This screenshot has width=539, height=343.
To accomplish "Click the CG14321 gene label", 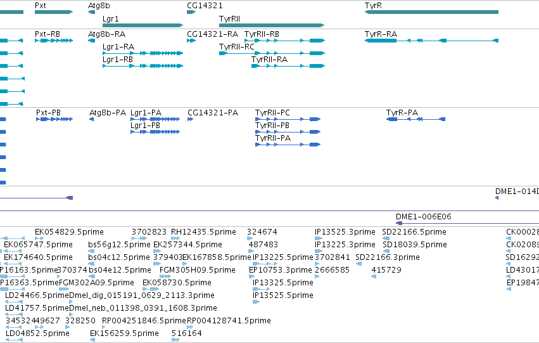I will (x=205, y=6).
